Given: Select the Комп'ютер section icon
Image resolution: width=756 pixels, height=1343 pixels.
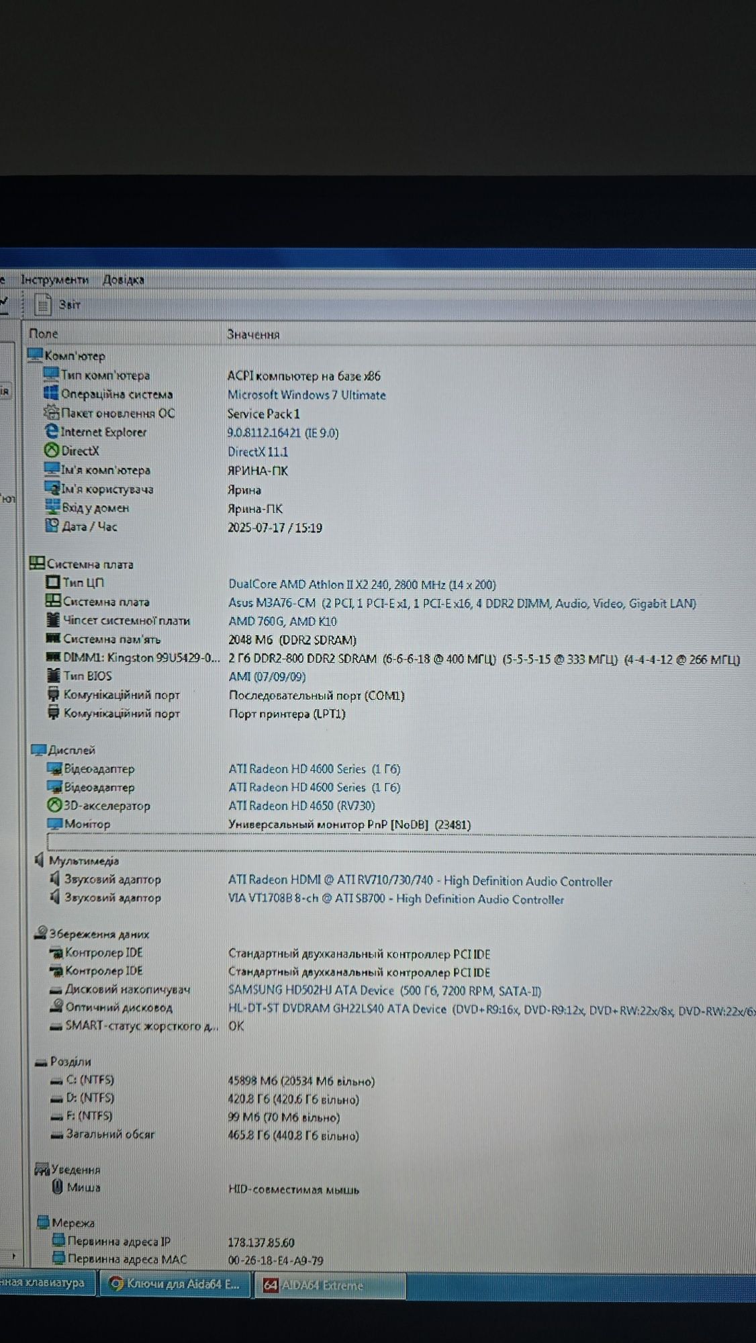Looking at the screenshot, I should (x=35, y=355).
